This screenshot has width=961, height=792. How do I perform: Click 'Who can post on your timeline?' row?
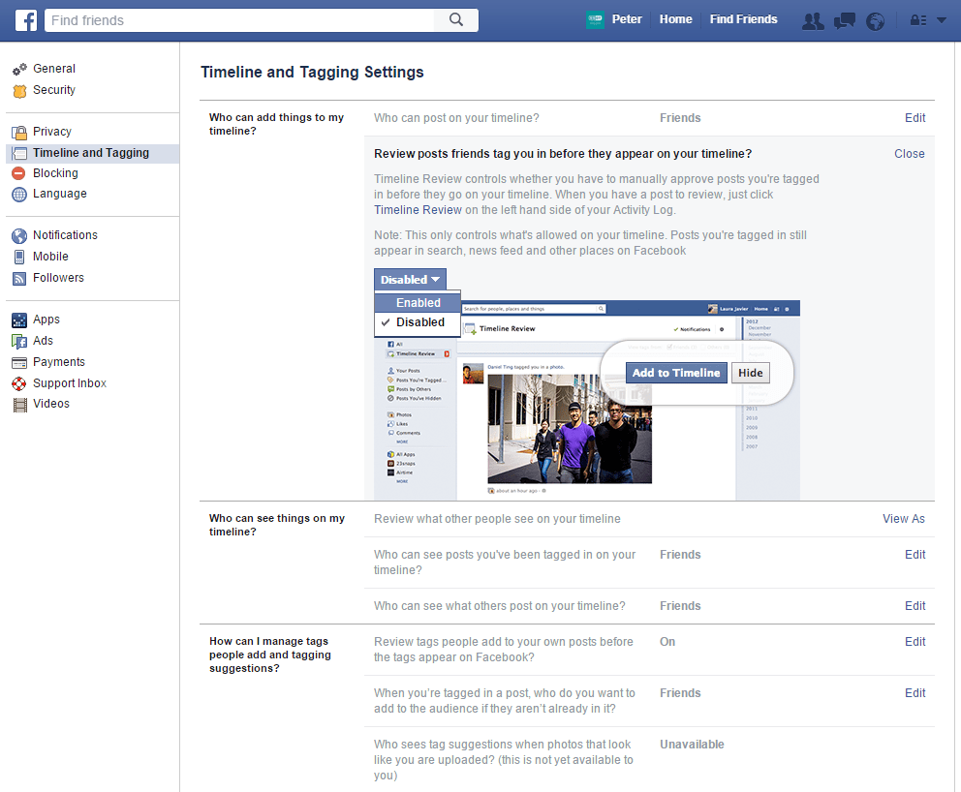coord(650,118)
